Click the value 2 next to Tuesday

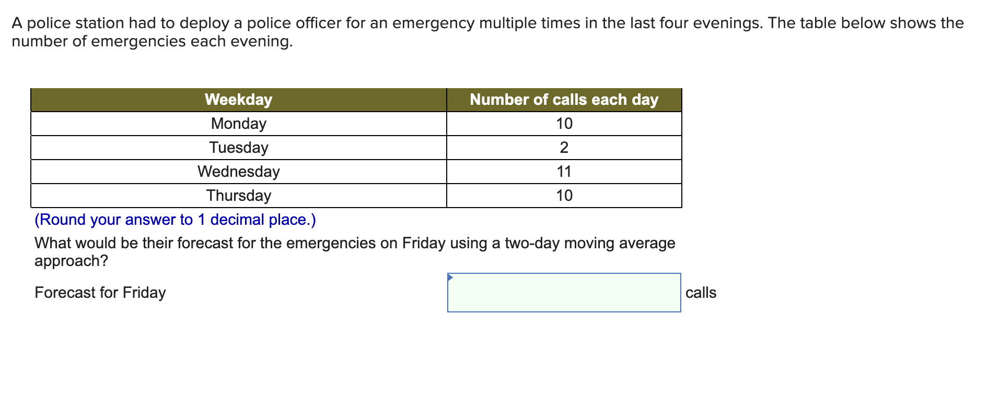click(564, 147)
